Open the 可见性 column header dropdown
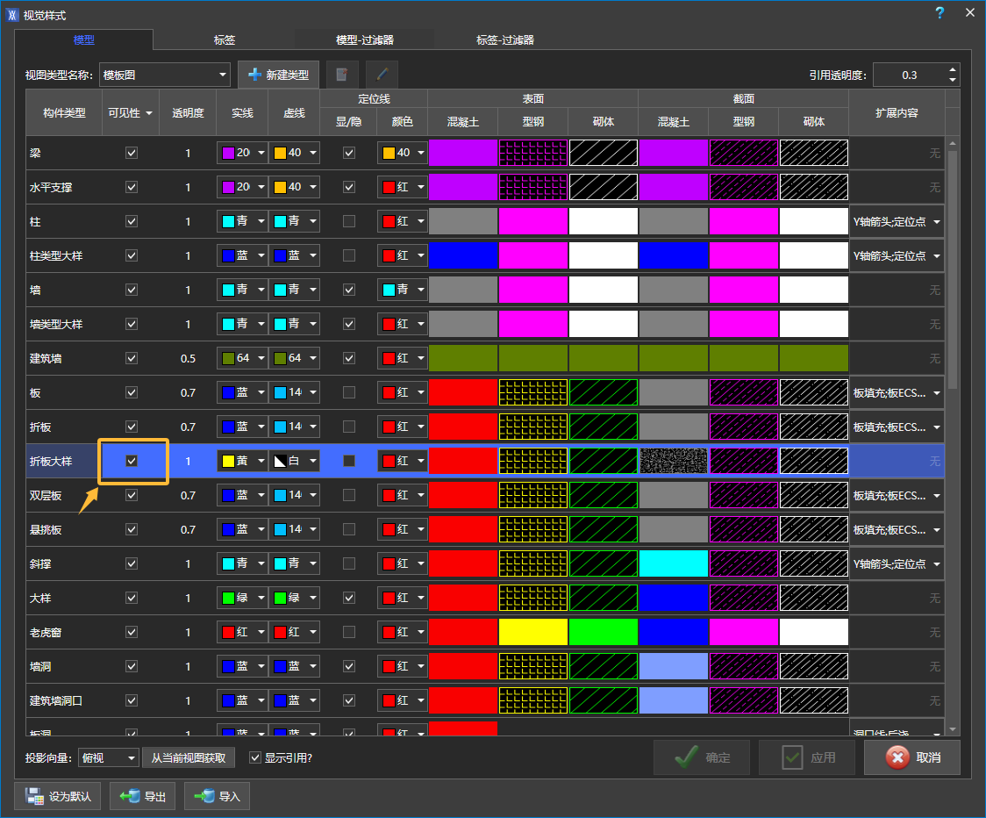Screen dimensions: 986x818 coord(148,113)
